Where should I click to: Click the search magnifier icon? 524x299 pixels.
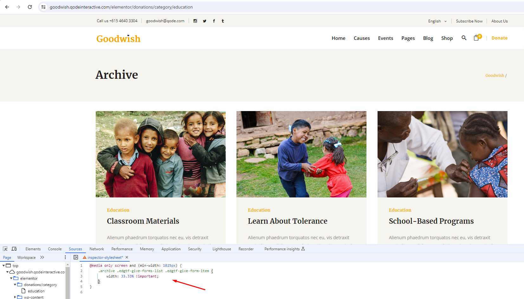pos(464,38)
